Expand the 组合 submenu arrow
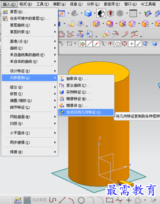This screenshot has width=160, height=204. click(55, 87)
